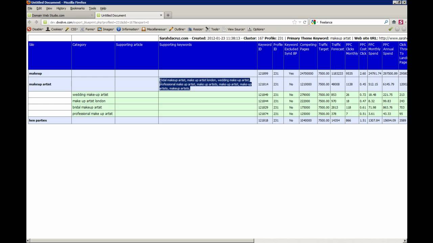Open the Help menu
433x243 pixels.
pos(103,8)
